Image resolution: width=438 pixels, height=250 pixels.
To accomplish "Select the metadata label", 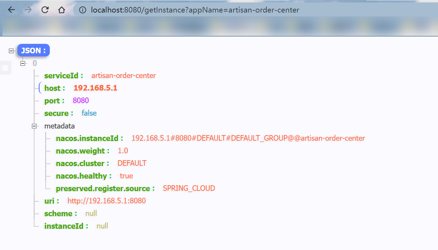I will coord(60,126).
